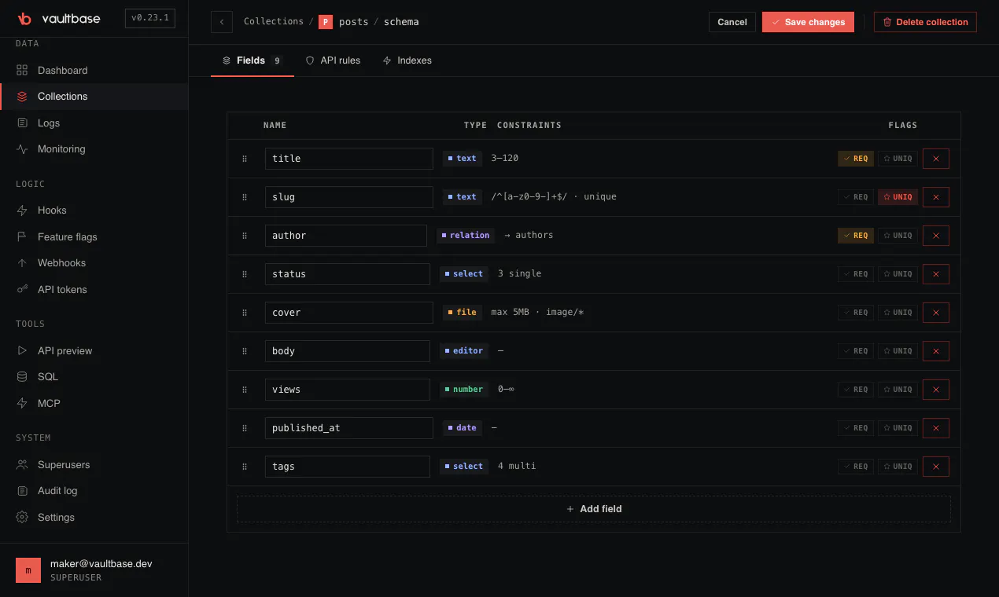
Task: Open the number type badge for views
Action: click(x=464, y=390)
